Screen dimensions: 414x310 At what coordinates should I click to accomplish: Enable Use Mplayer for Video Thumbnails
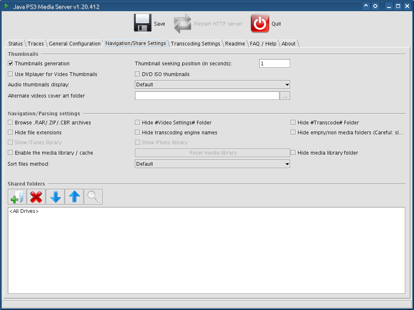pos(10,74)
